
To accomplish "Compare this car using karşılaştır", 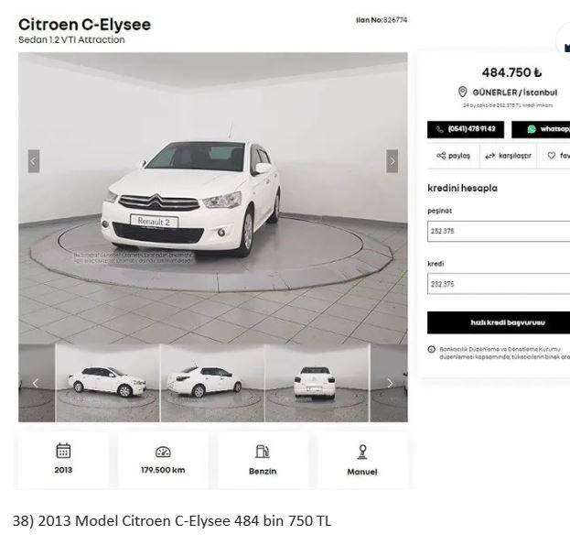I will (x=508, y=156).
